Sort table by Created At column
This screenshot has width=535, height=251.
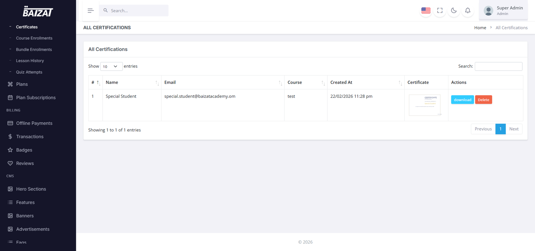point(365,82)
